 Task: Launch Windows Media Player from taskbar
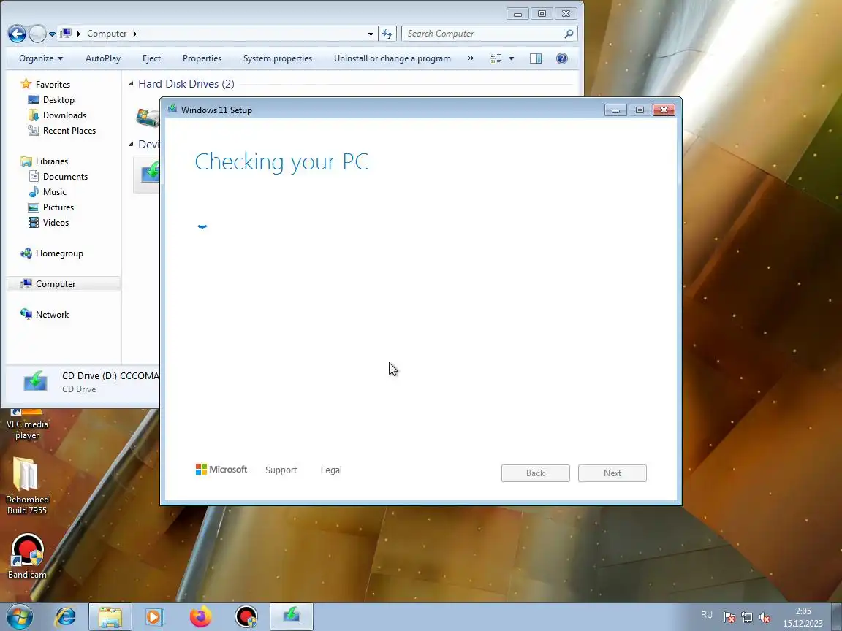pyautogui.click(x=155, y=616)
